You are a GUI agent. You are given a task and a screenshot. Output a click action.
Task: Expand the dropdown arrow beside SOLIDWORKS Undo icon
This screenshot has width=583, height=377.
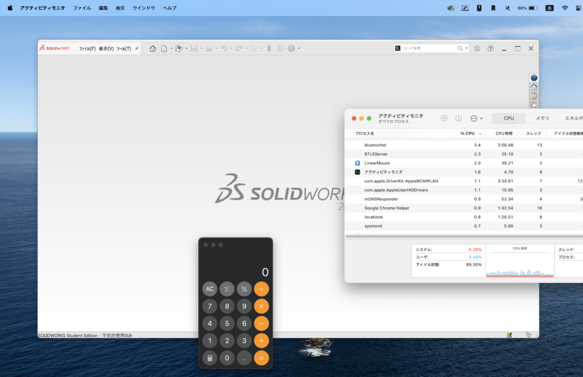(x=231, y=48)
